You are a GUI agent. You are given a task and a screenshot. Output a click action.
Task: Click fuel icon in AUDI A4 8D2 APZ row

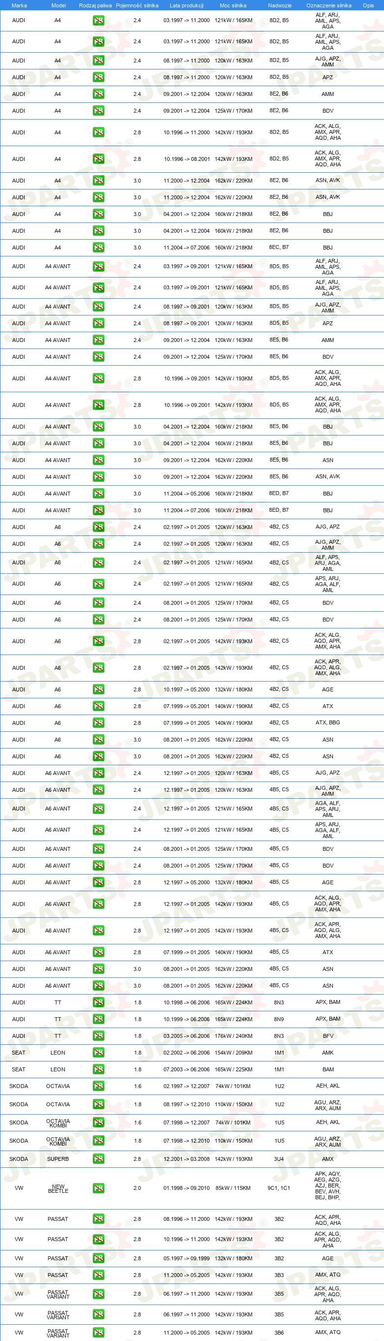point(98,77)
